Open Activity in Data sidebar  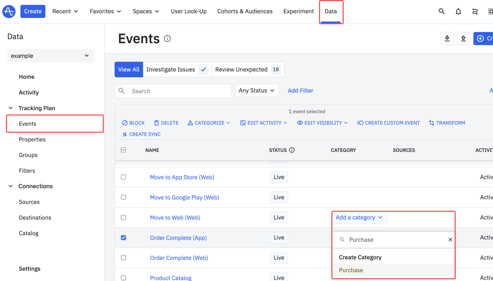(x=29, y=92)
